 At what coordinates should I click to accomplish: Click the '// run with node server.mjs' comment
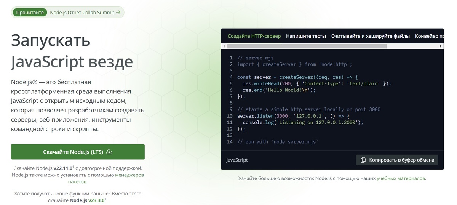click(x=278, y=142)
